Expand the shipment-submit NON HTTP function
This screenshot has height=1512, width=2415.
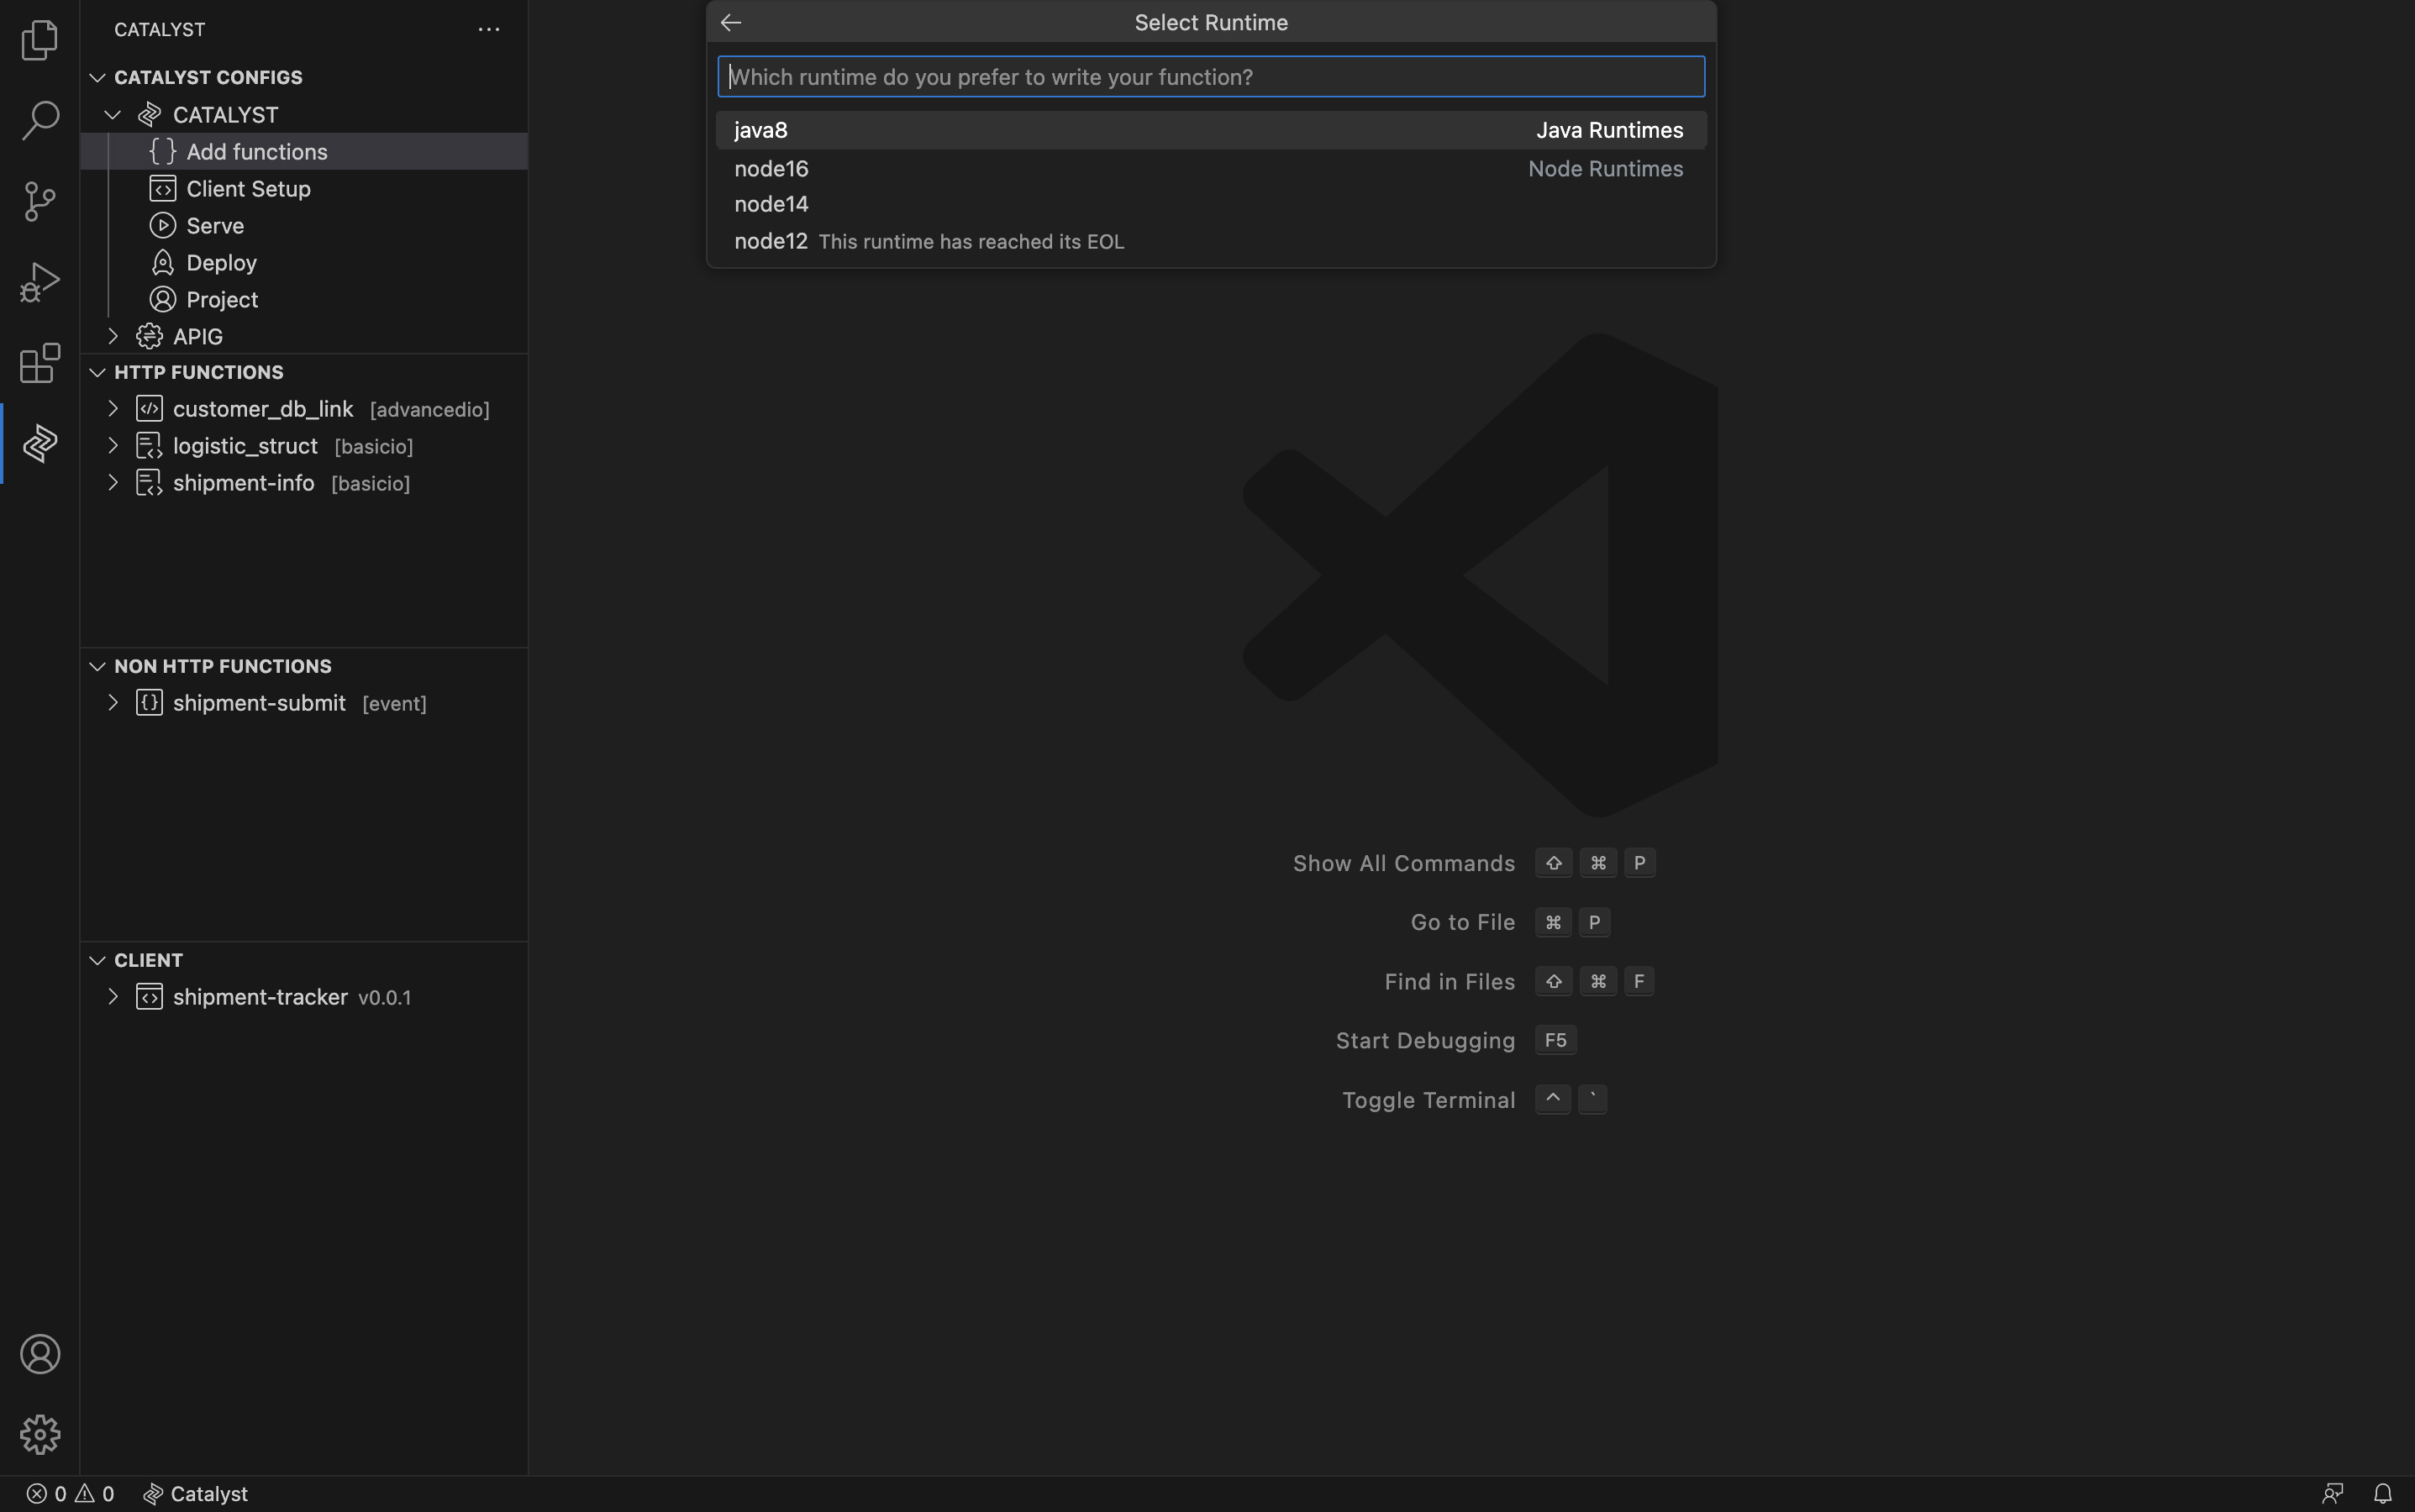(x=112, y=702)
